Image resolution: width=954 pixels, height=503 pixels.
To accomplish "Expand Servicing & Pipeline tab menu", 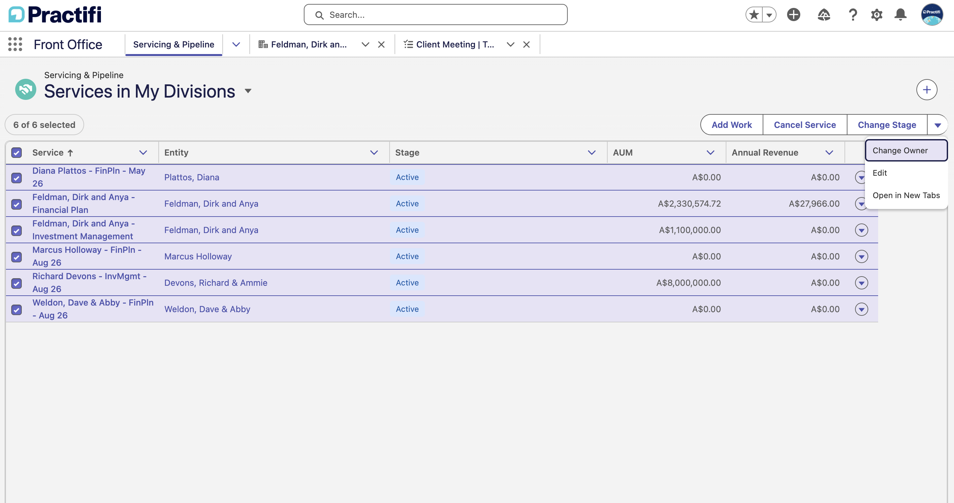I will [x=236, y=44].
